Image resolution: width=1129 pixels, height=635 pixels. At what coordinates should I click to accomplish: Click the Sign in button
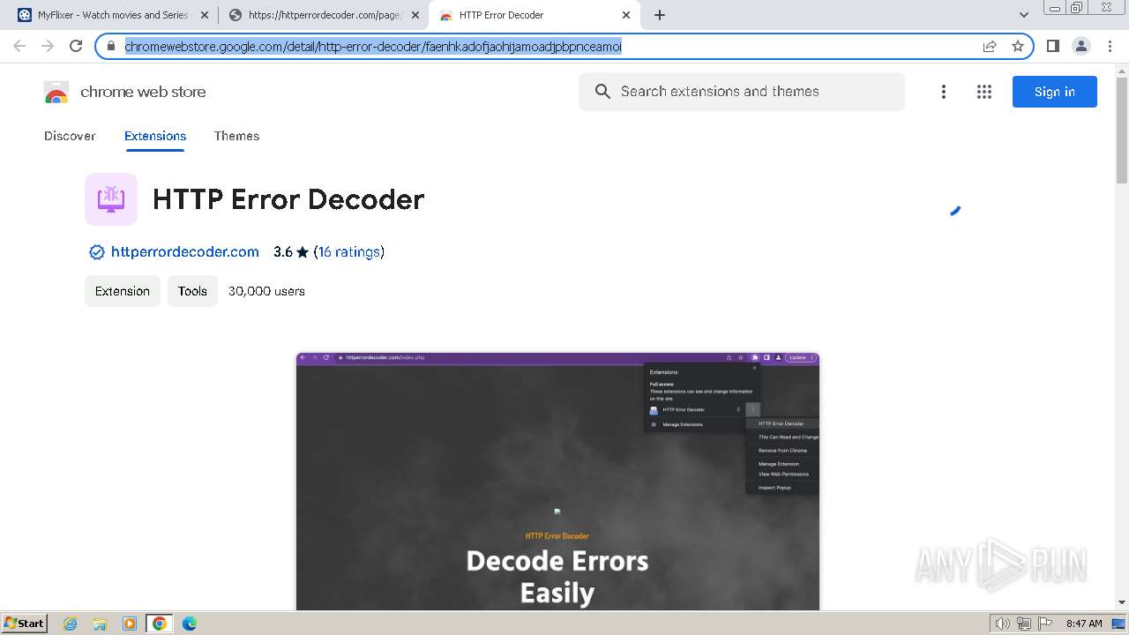click(x=1054, y=92)
